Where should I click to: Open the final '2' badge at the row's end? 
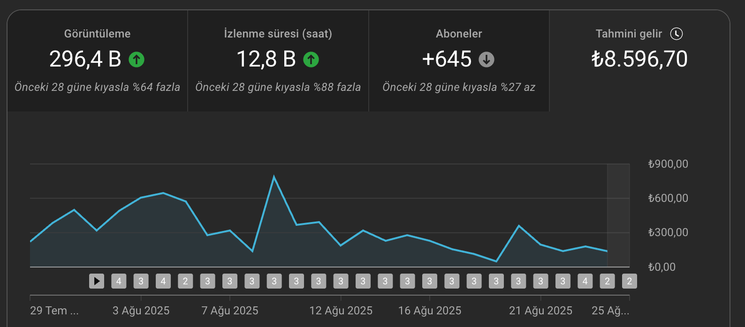630,281
